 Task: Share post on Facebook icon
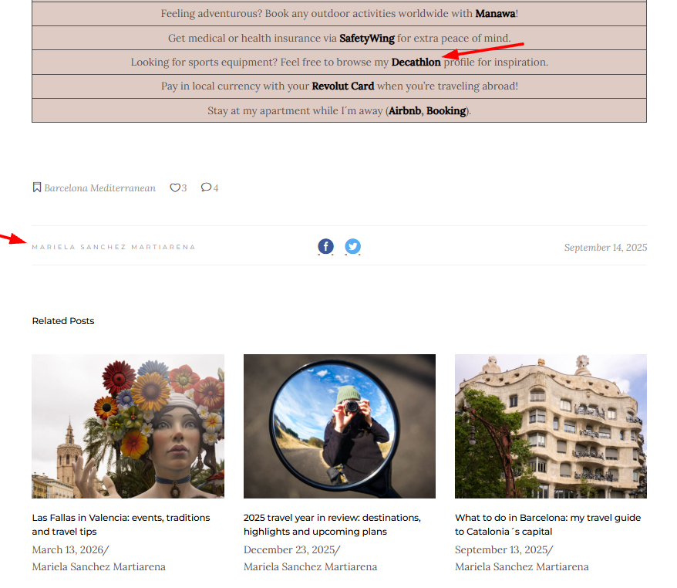pos(325,246)
